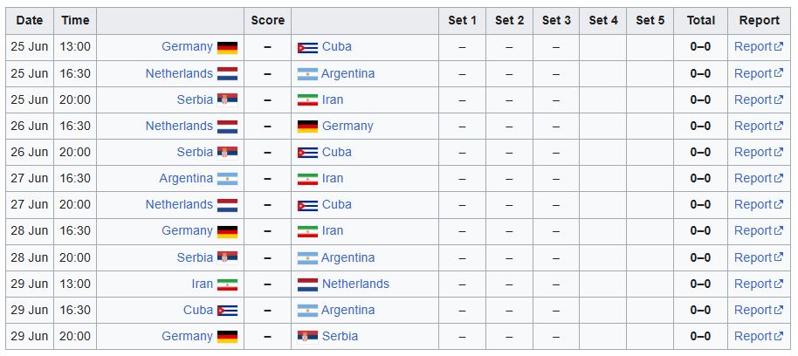Open Netherlands link in 26 Jun 16:30 row
The height and width of the screenshot is (356, 798).
click(x=179, y=126)
